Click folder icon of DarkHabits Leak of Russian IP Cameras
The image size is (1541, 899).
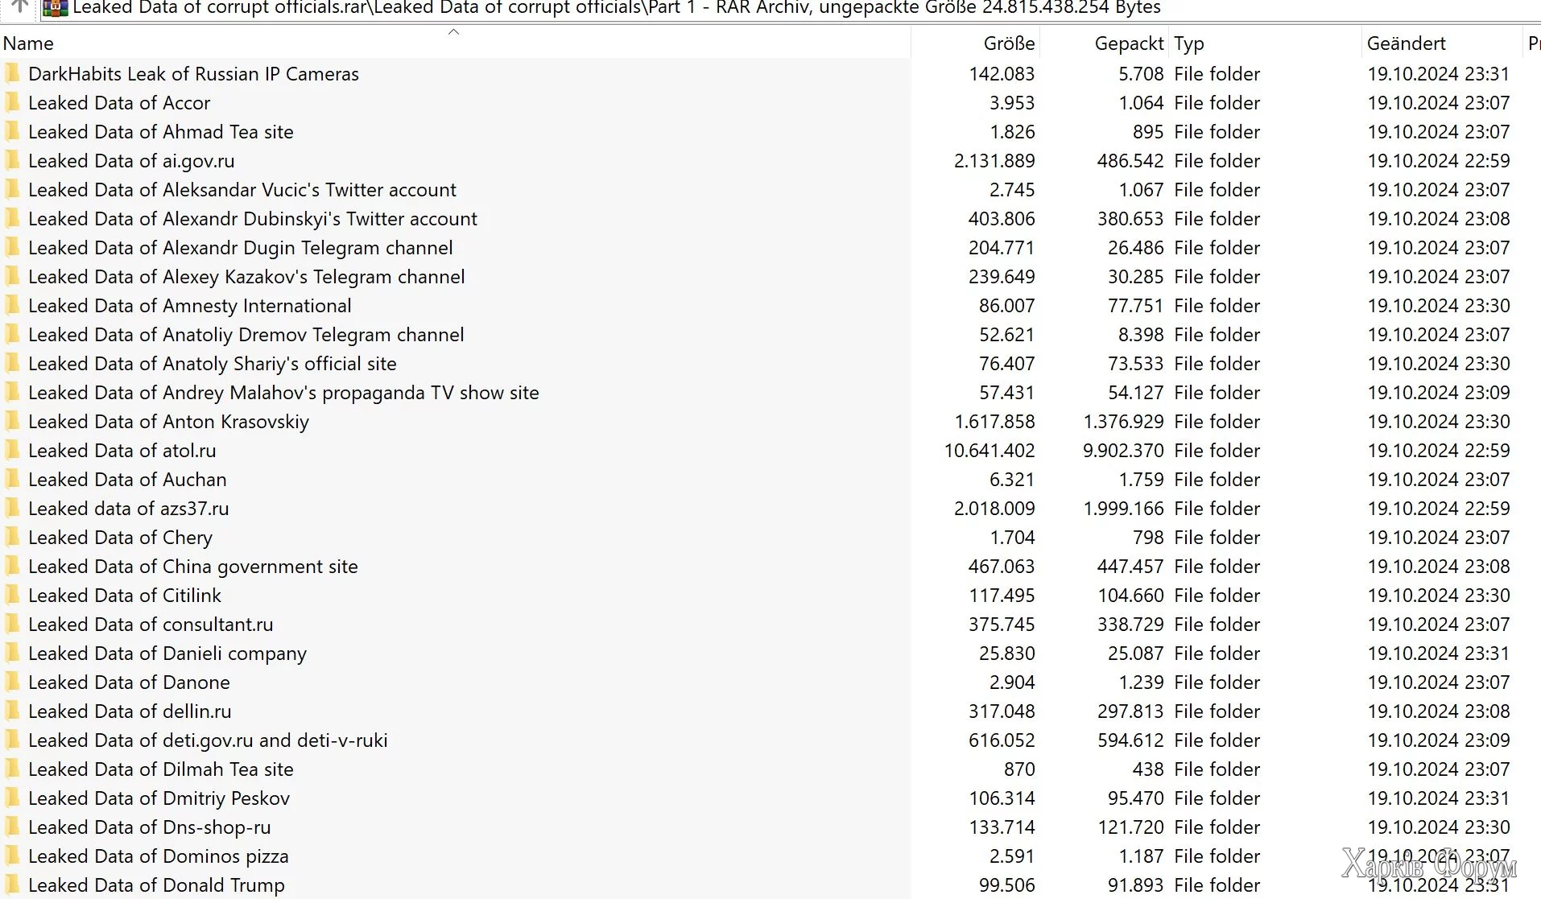(12, 74)
